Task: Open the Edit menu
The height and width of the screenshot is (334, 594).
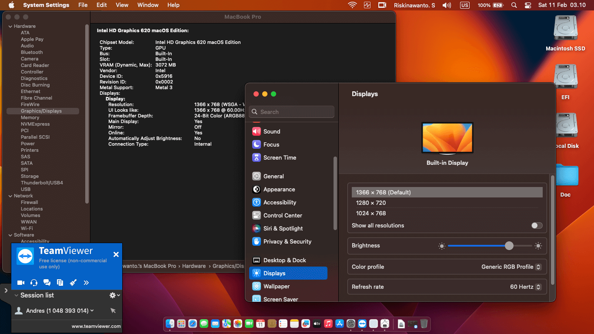Action: [x=102, y=5]
